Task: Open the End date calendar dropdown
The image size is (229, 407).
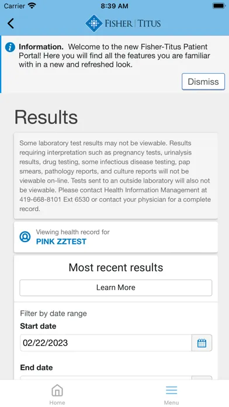Action: coord(202,378)
